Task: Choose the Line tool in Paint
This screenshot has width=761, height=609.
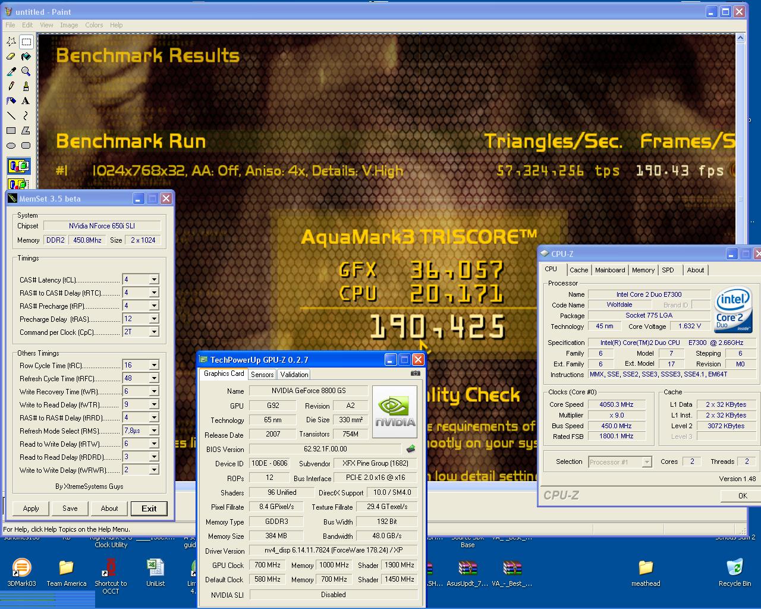Action: [11, 116]
